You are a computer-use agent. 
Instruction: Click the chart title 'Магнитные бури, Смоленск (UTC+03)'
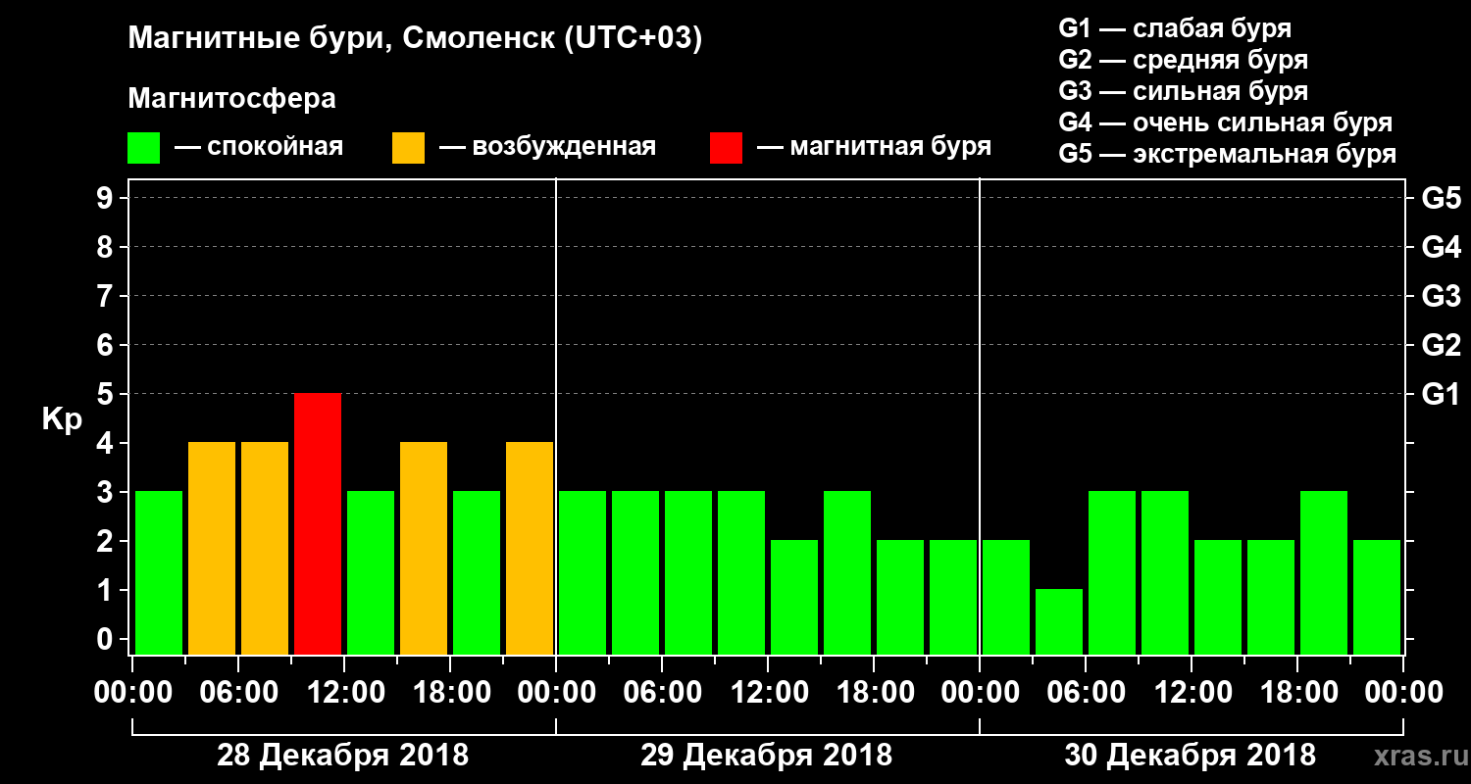tap(416, 40)
